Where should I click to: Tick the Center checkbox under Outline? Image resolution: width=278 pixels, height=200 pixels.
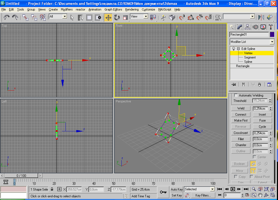tap(254, 157)
